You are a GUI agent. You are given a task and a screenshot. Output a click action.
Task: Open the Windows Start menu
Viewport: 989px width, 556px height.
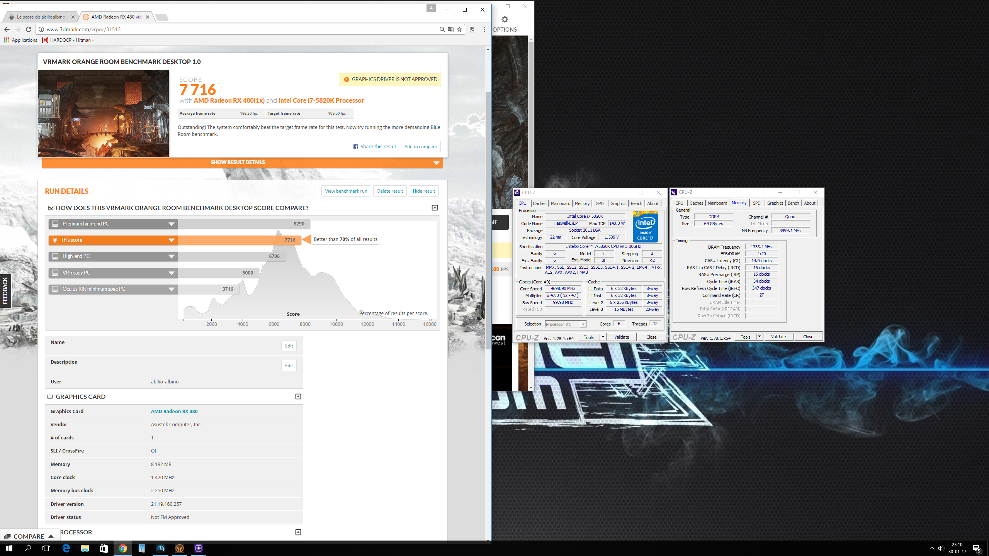[9, 548]
